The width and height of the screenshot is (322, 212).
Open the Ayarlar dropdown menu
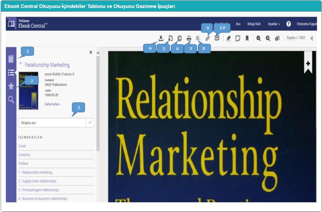(x=274, y=24)
